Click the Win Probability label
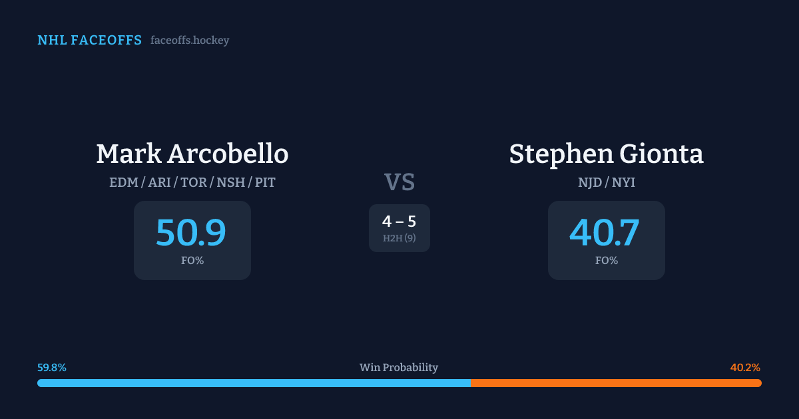Viewport: 799px width, 419px height. click(399, 367)
